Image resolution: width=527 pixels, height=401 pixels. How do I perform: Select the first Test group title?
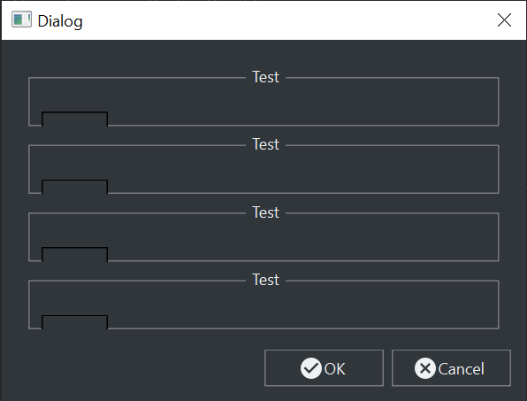[265, 77]
